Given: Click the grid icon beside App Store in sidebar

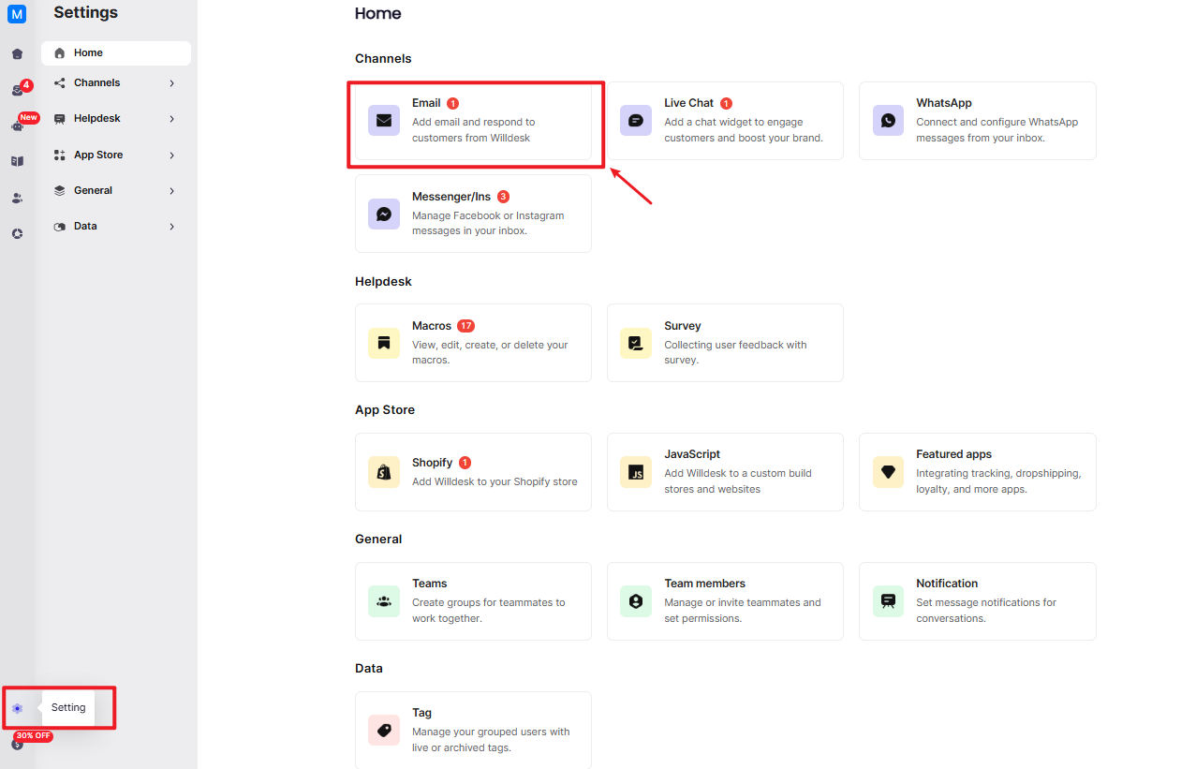Looking at the screenshot, I should tap(60, 155).
